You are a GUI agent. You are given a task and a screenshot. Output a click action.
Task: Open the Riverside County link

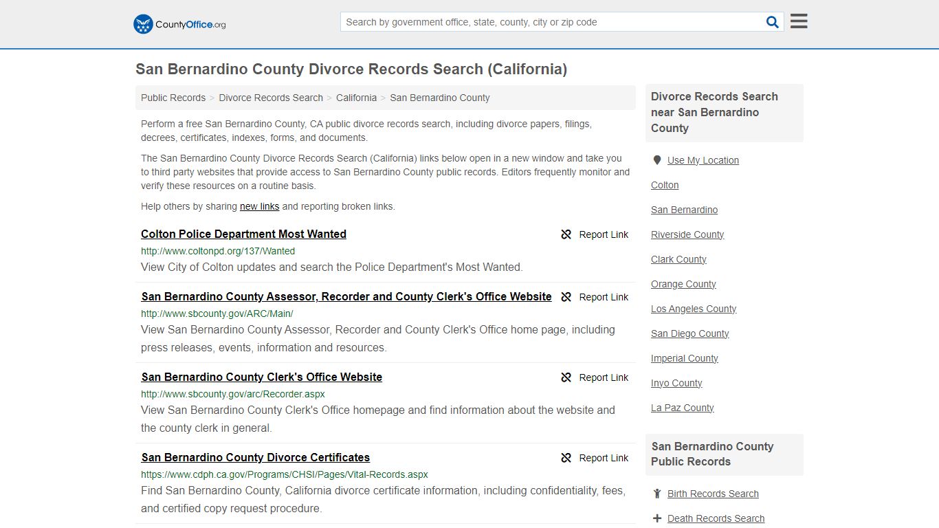[x=687, y=234]
